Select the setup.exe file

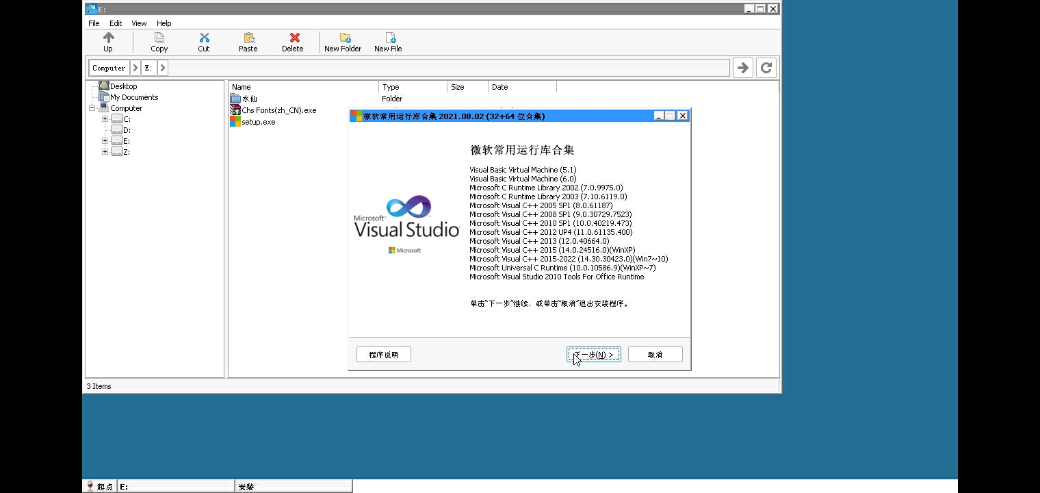[258, 122]
